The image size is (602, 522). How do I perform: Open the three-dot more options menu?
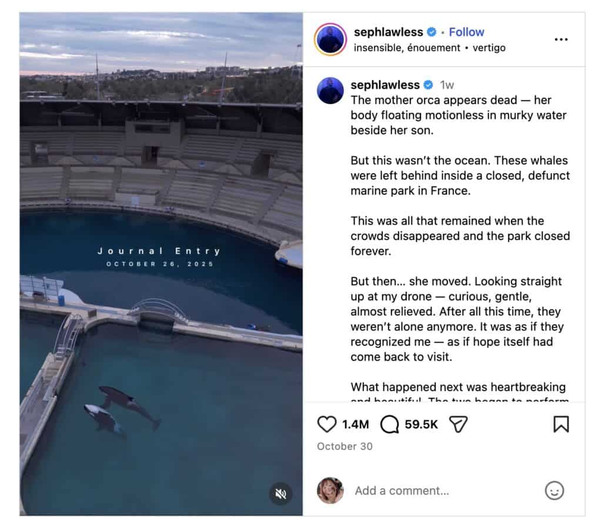click(561, 39)
